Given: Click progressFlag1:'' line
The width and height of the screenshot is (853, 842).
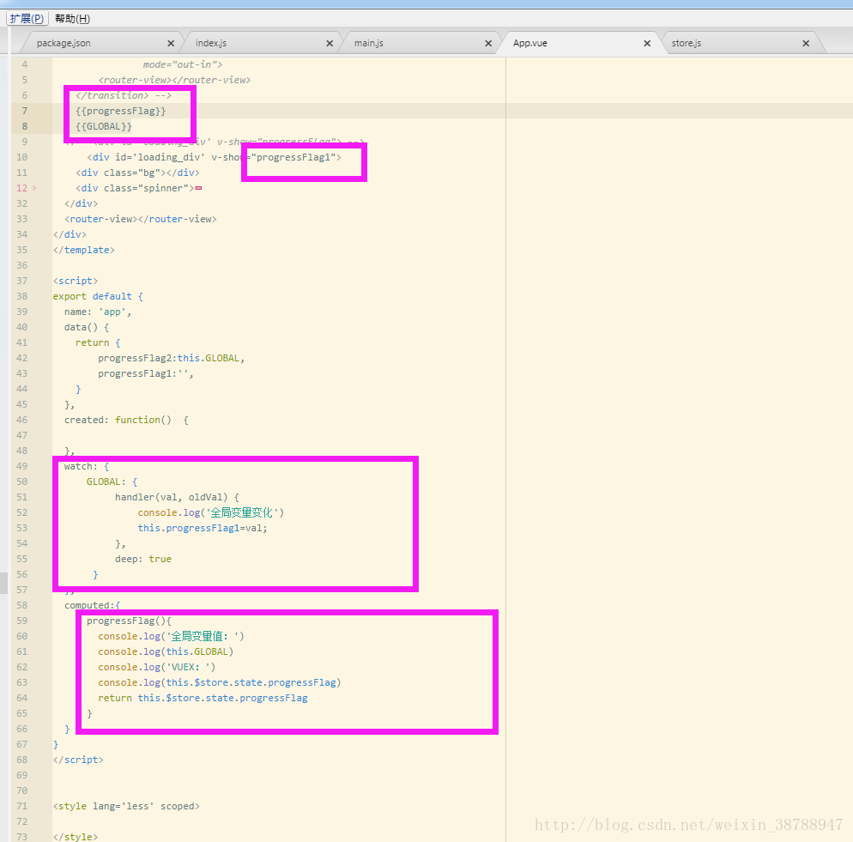Looking at the screenshot, I should click(146, 373).
